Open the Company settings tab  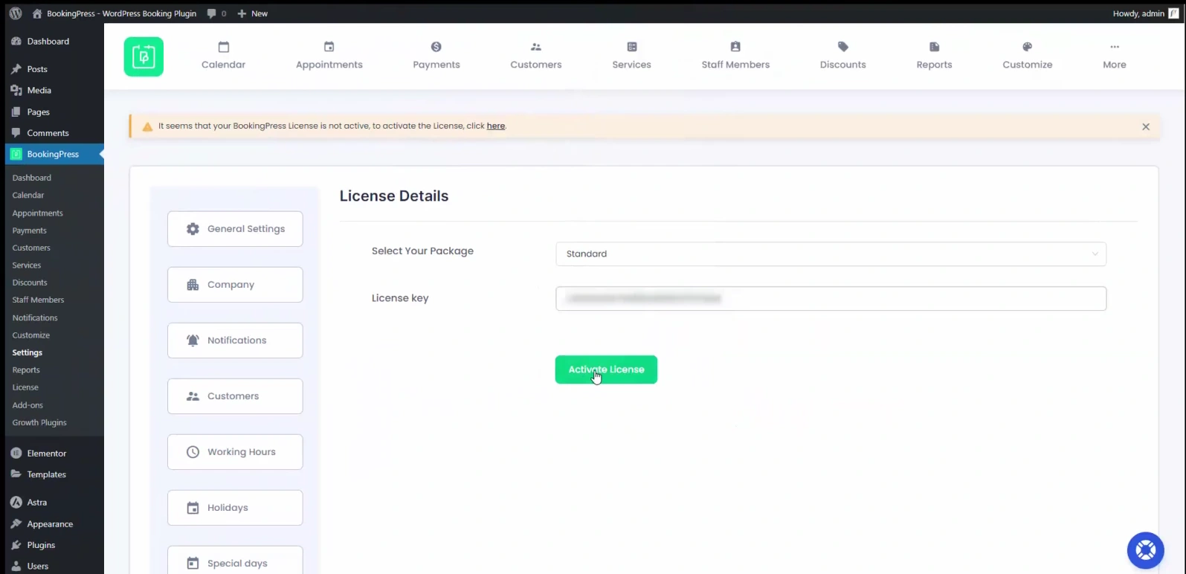[x=235, y=285]
